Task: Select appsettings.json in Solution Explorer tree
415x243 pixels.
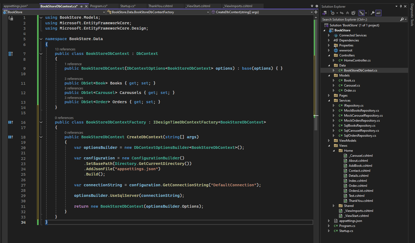Action: pyautogui.click(x=350, y=221)
